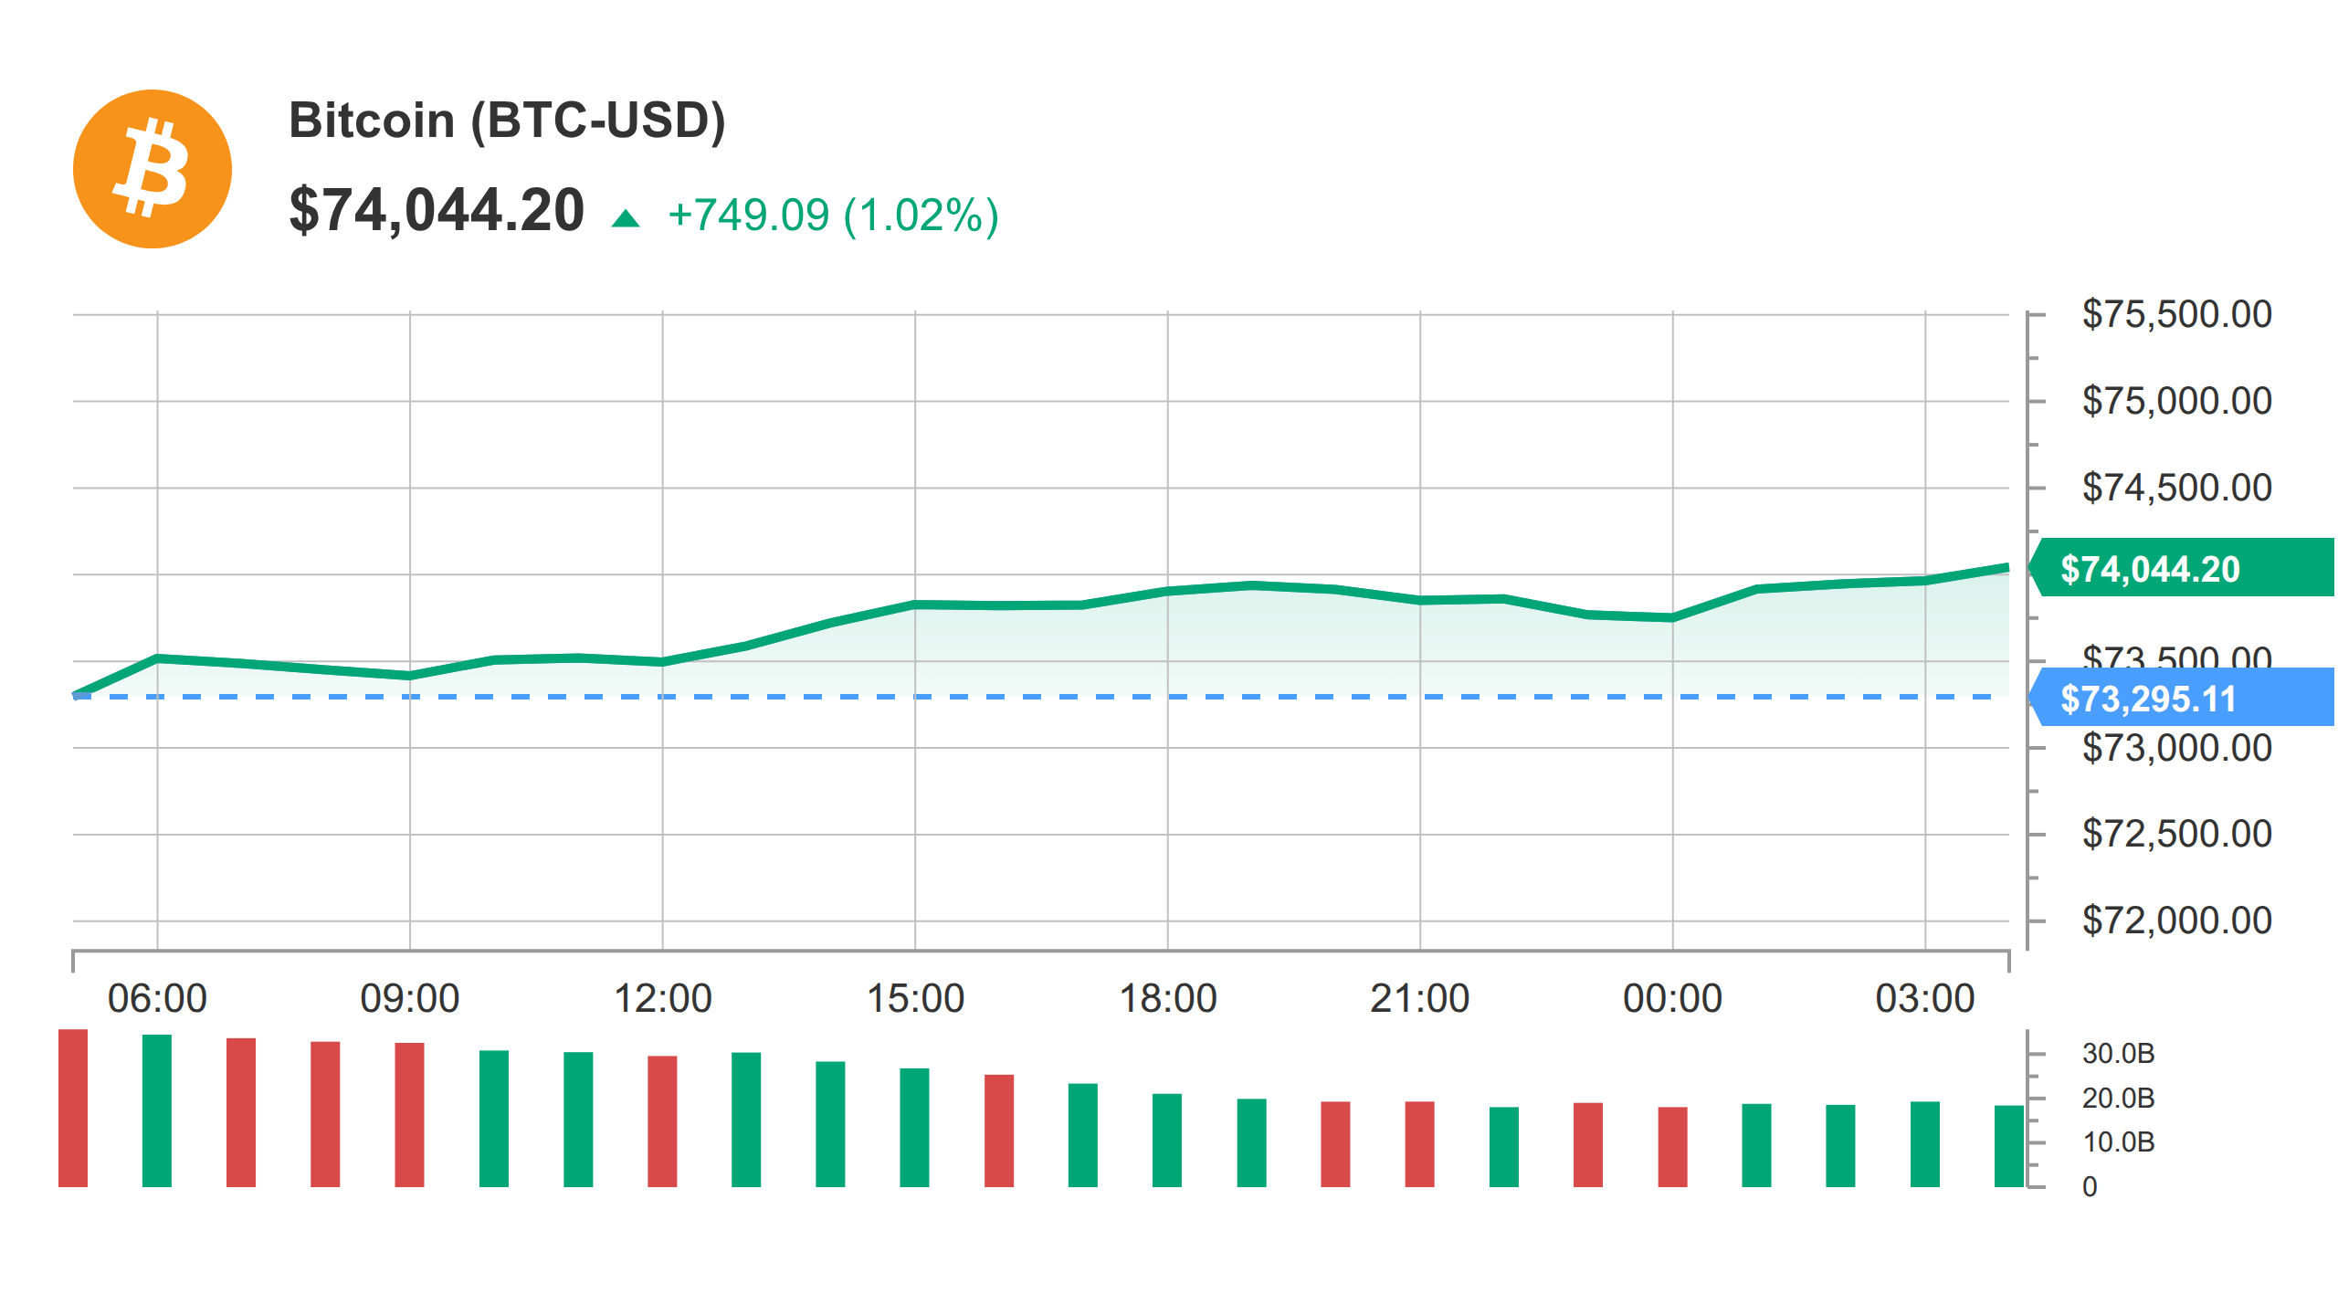The width and height of the screenshot is (2338, 1315).
Task: Click the 30.0B volume axis label
Action: pyautogui.click(x=2118, y=1054)
